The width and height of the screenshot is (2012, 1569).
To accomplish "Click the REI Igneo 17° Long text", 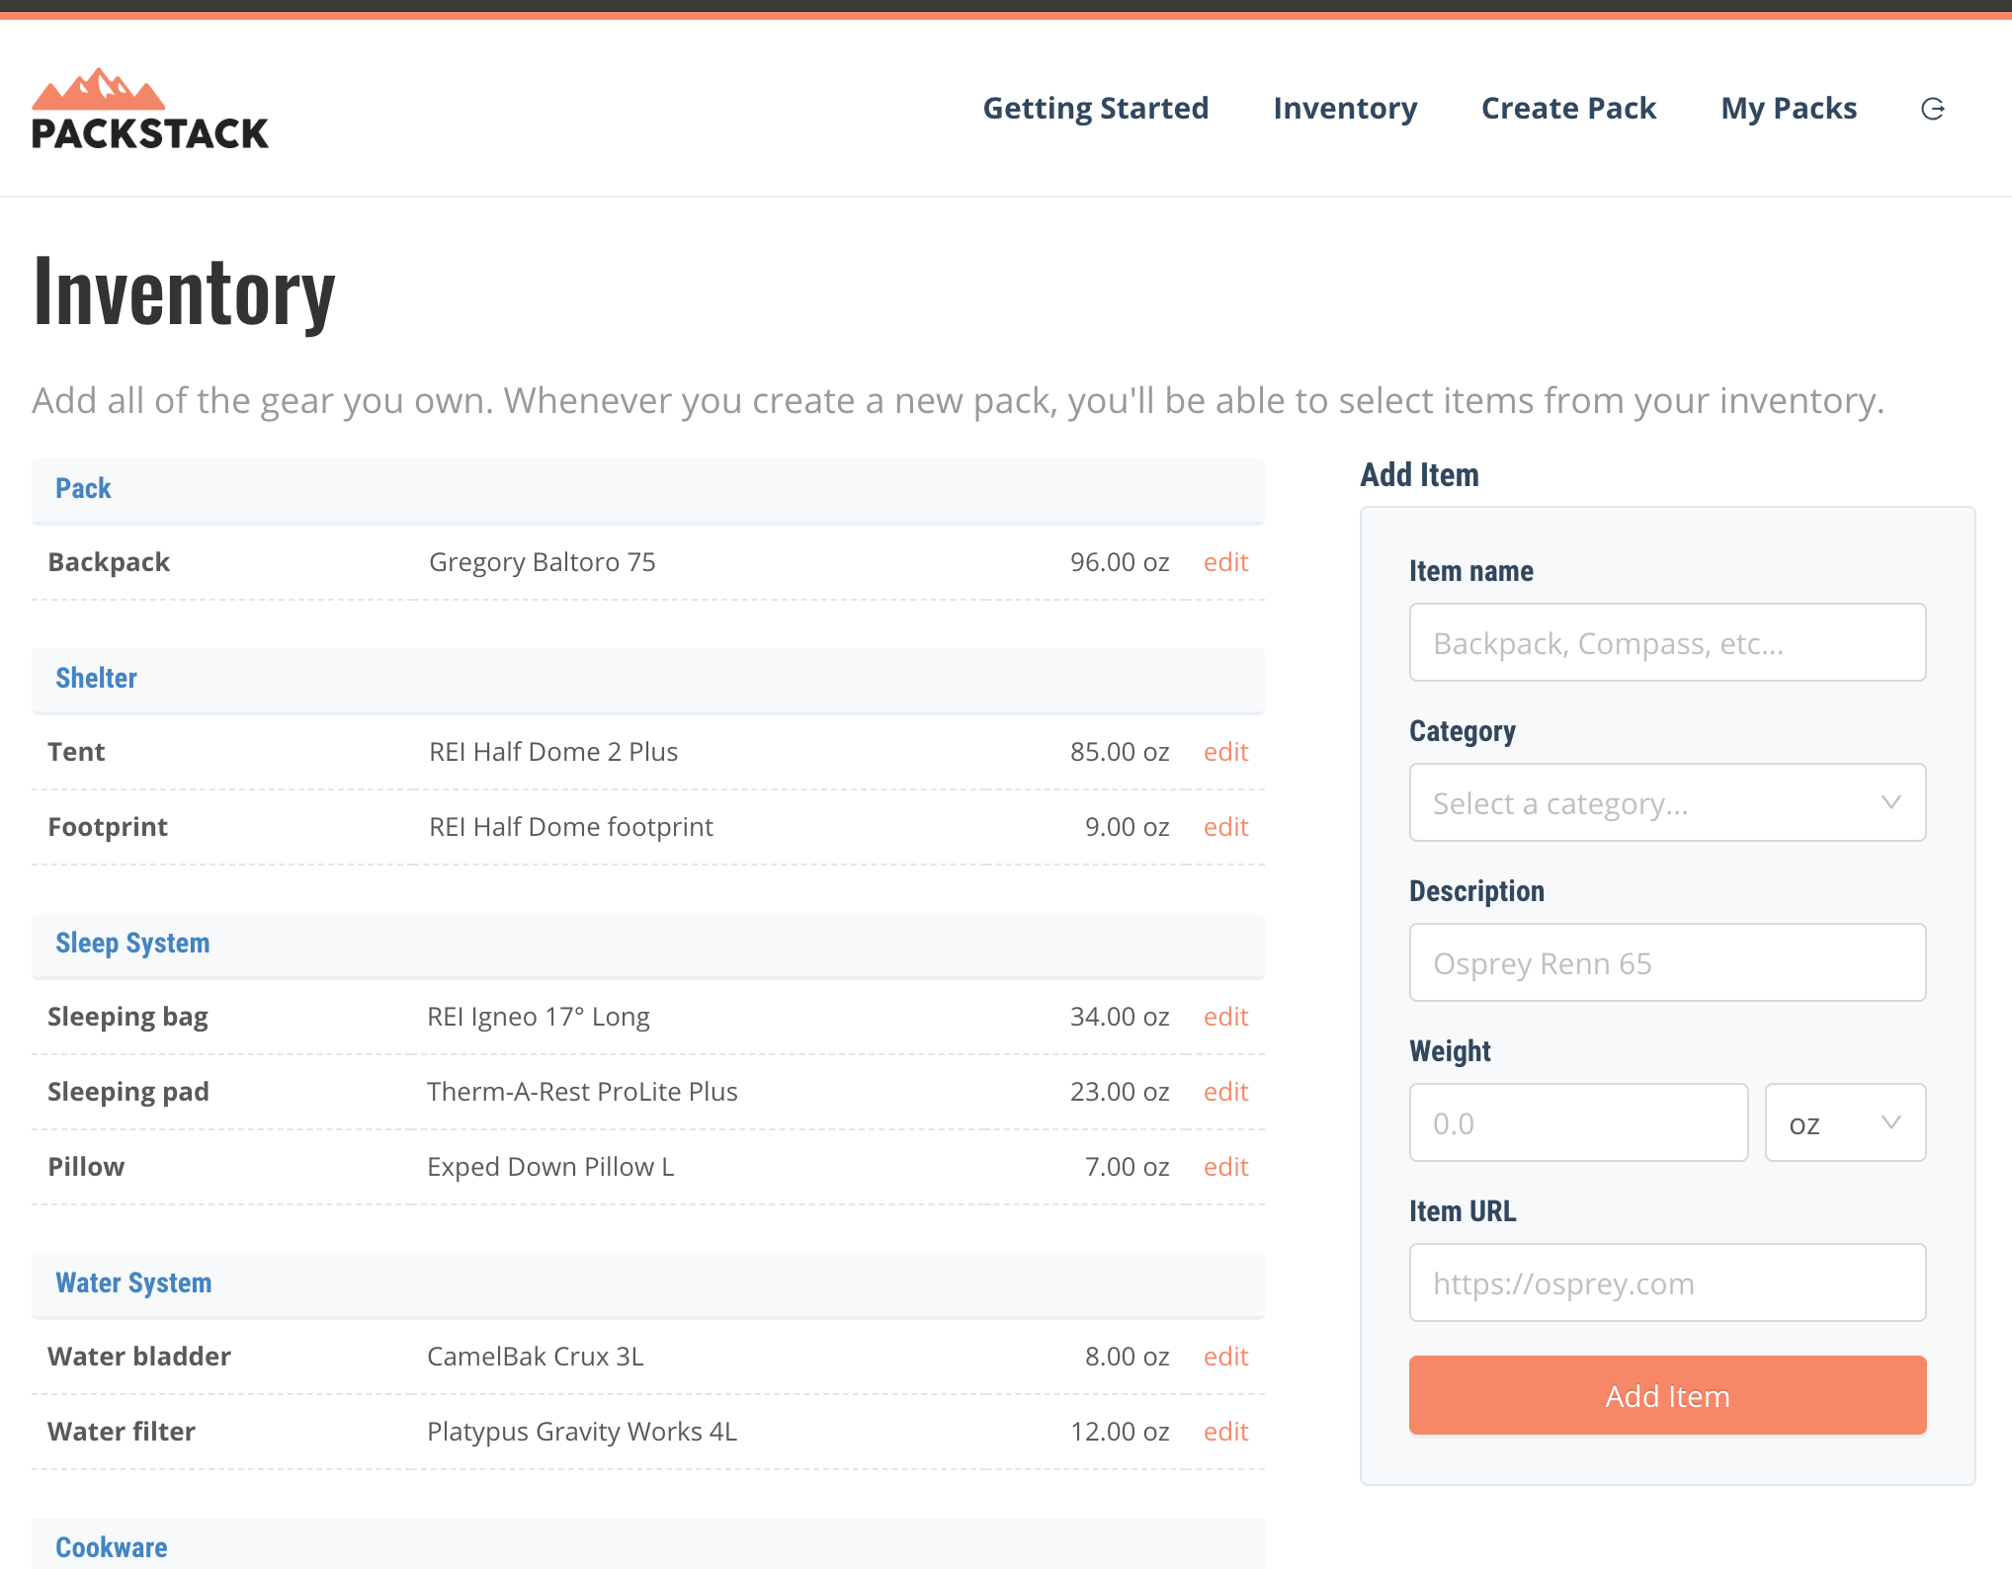I will (539, 1017).
